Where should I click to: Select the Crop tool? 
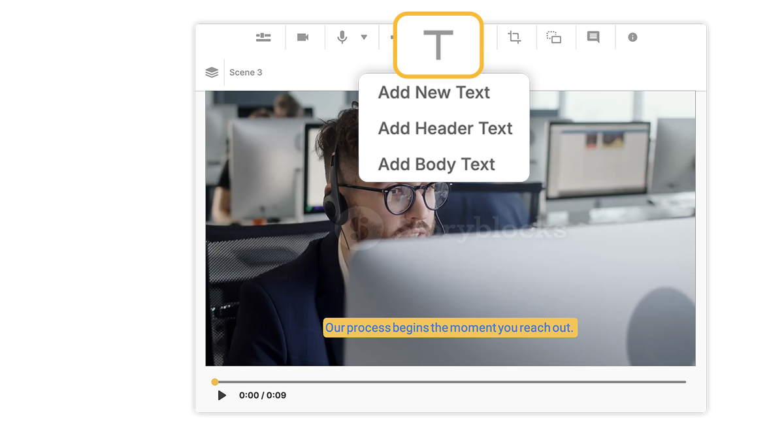514,37
